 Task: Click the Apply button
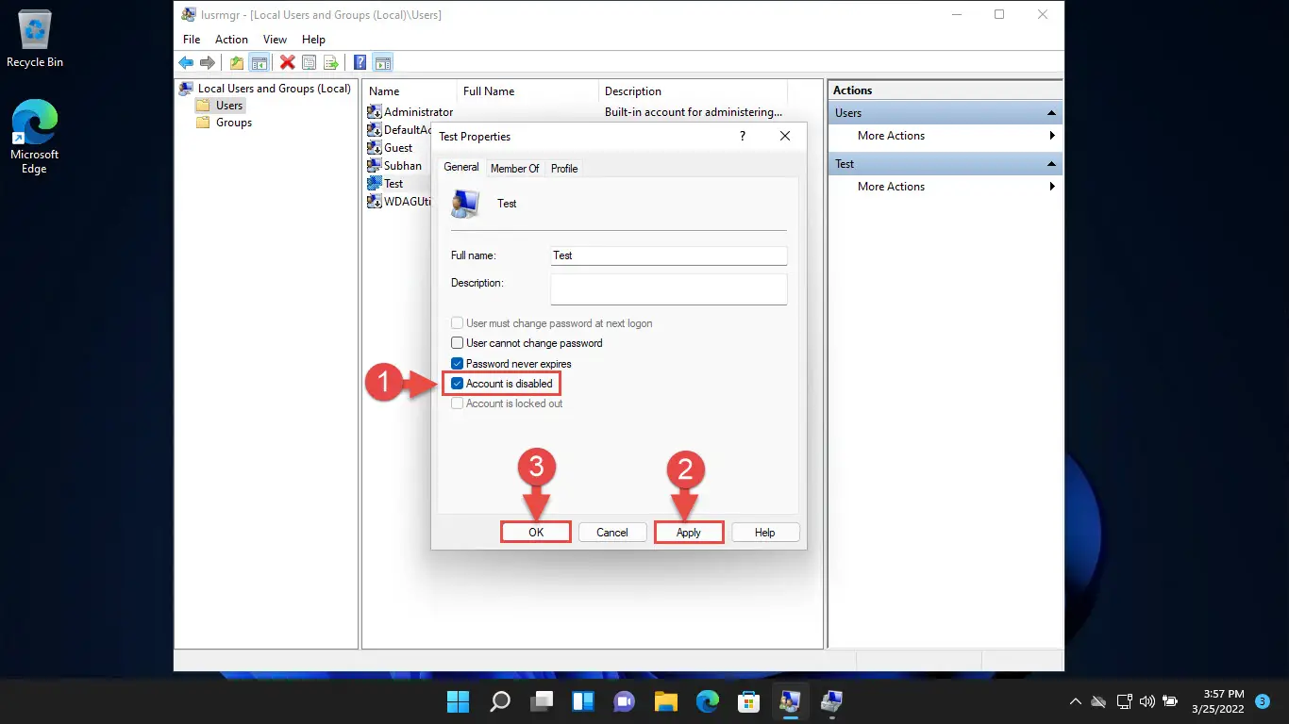click(689, 533)
